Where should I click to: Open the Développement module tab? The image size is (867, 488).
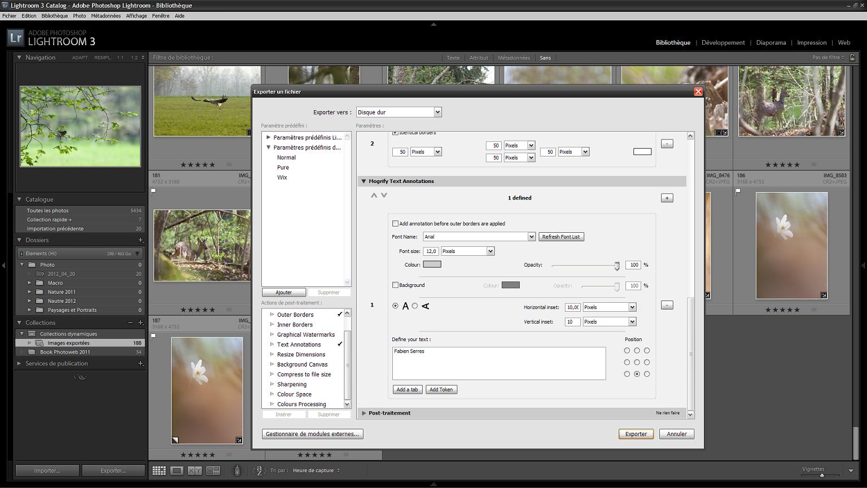tap(722, 42)
